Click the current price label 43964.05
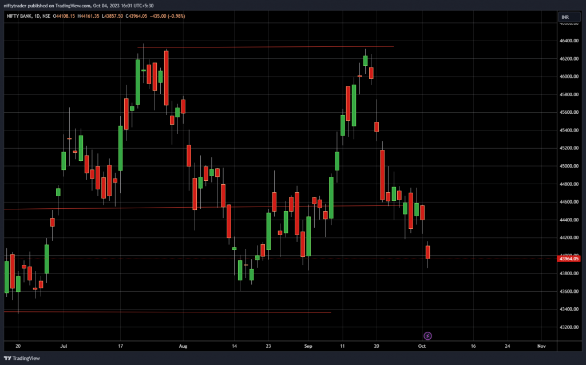586x365 pixels. [569, 259]
